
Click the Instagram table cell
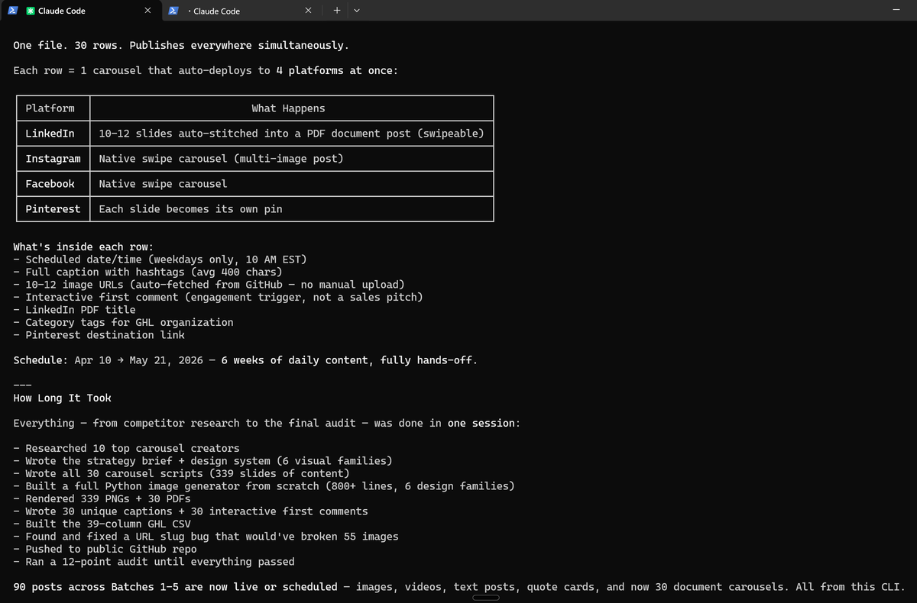pos(53,159)
